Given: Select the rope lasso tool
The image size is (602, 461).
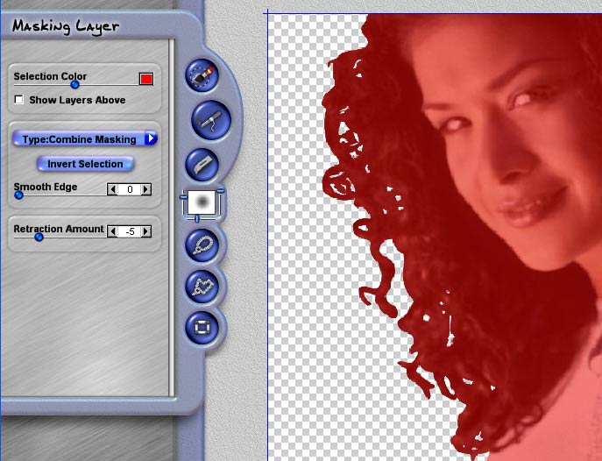Looking at the screenshot, I should pos(202,245).
